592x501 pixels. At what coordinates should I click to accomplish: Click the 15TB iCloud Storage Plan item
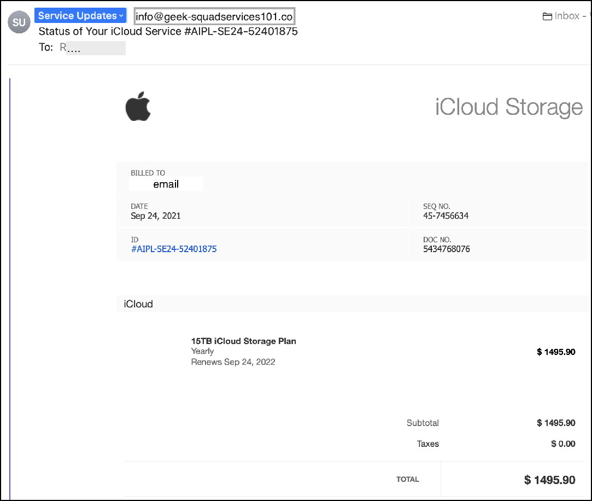(243, 341)
